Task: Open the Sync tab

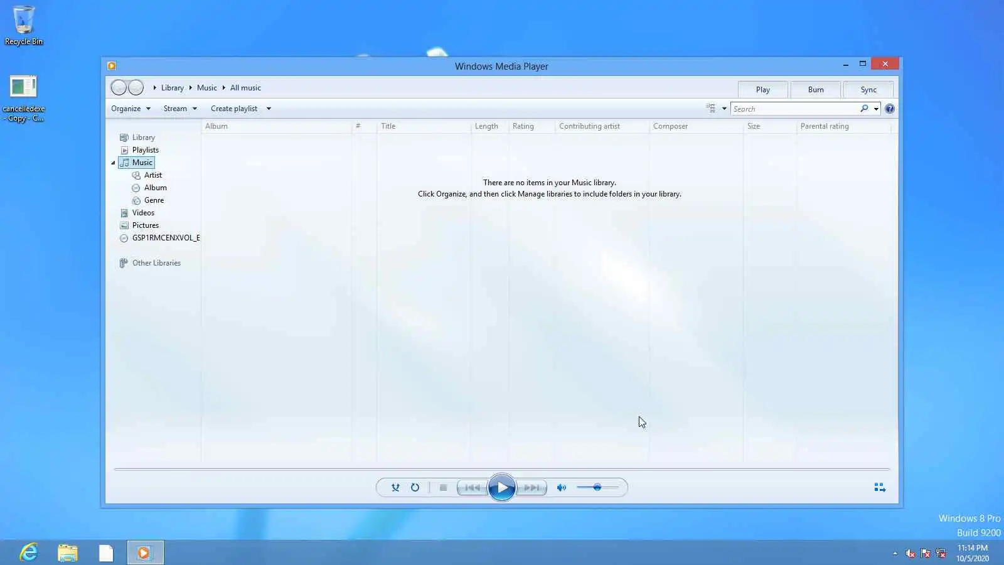Action: (868, 90)
